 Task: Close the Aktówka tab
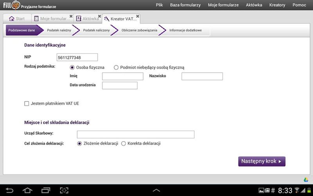click(x=99, y=16)
